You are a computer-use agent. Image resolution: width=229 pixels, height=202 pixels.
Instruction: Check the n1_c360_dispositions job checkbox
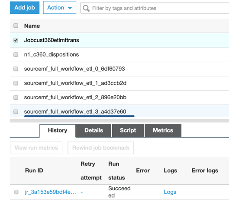click(x=16, y=55)
